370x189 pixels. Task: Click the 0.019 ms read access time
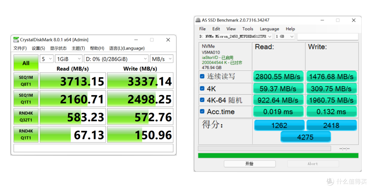(278, 112)
